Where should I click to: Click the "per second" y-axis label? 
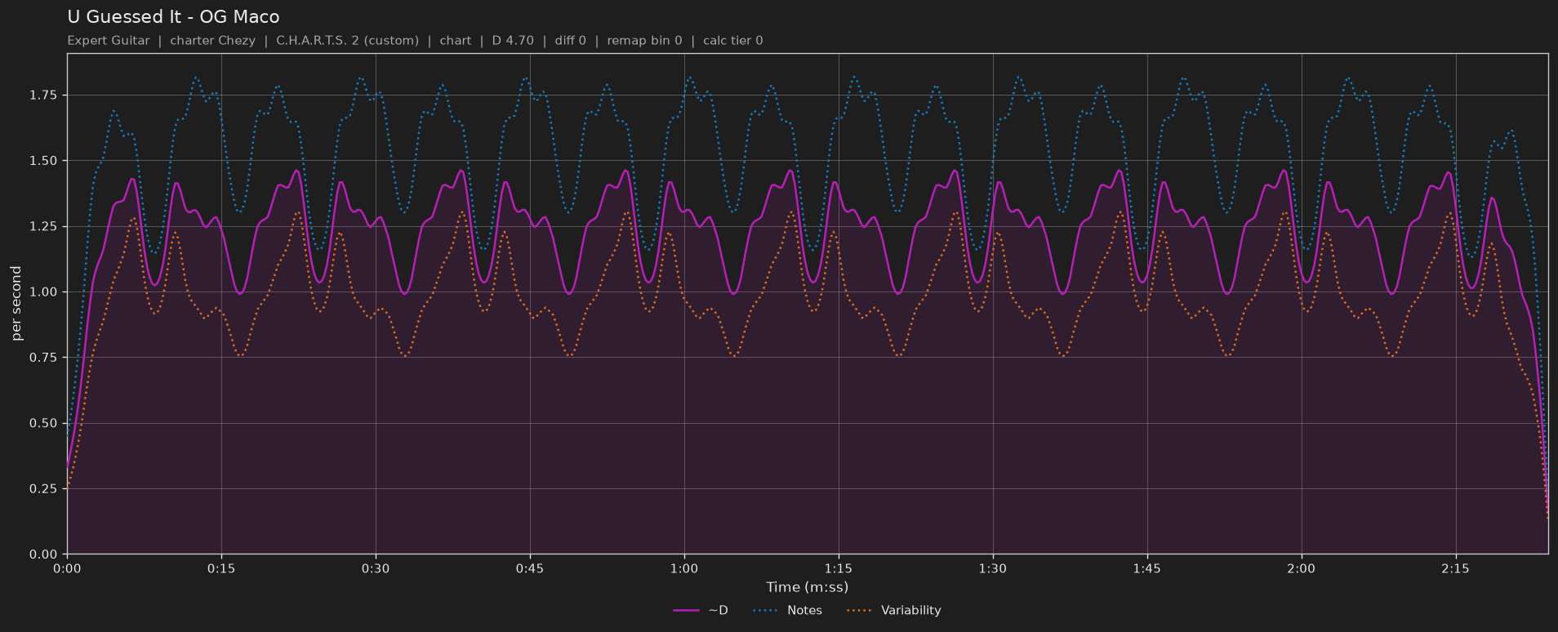coord(16,304)
